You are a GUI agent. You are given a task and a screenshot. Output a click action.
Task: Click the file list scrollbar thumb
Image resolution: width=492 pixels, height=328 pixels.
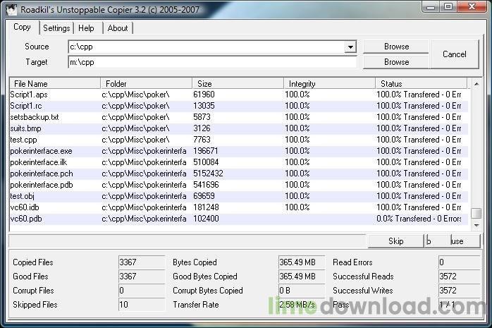tap(476, 213)
